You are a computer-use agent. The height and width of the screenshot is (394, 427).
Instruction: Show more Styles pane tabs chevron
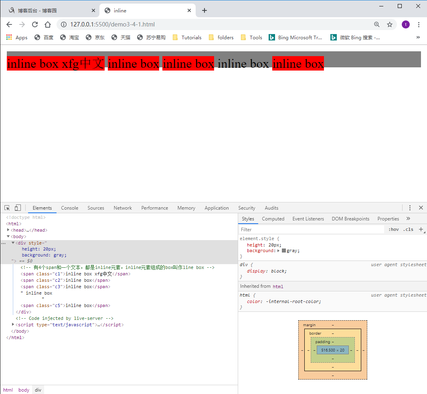(x=408, y=219)
